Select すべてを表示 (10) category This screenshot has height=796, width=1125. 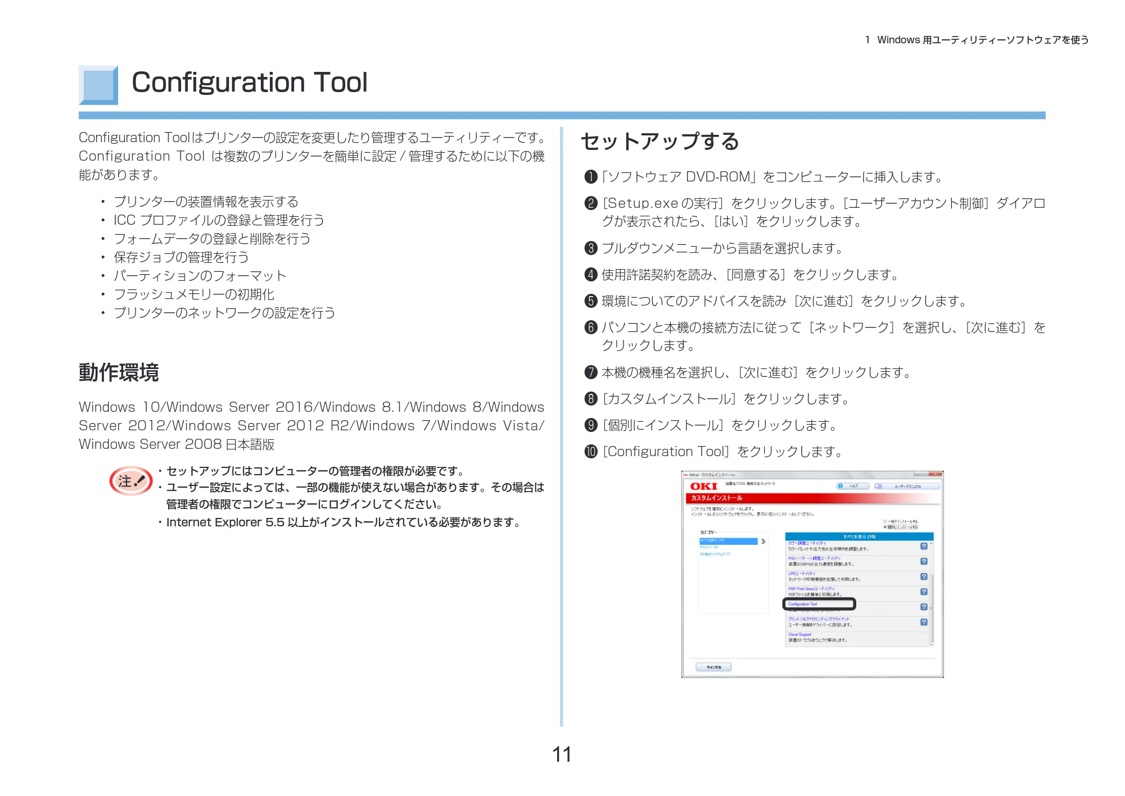729,541
